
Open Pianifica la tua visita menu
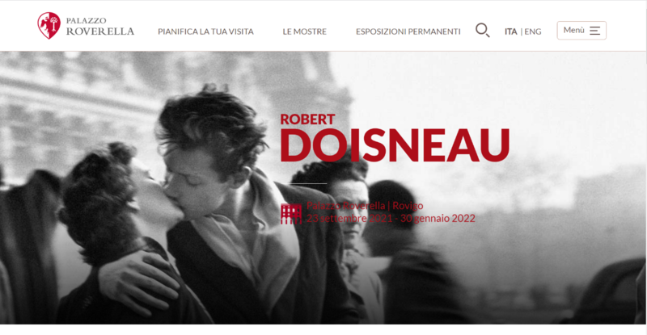205,31
